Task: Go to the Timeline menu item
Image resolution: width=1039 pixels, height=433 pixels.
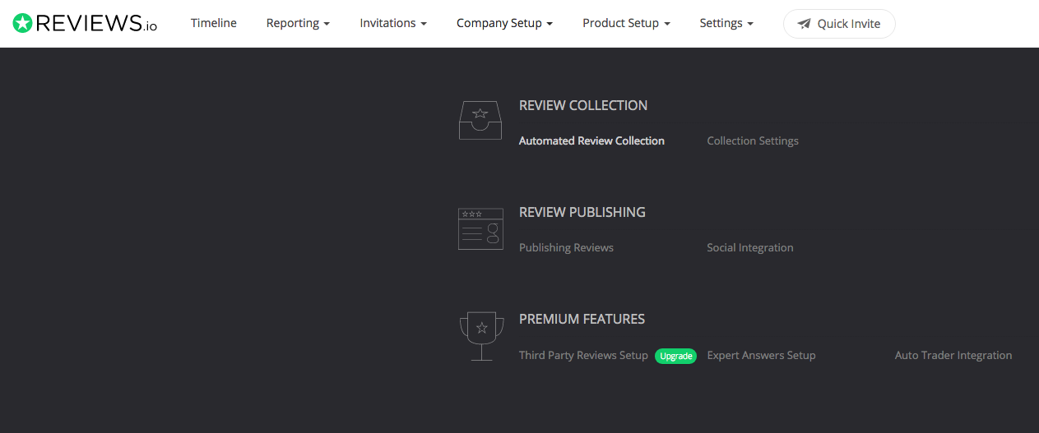Action: coord(214,23)
